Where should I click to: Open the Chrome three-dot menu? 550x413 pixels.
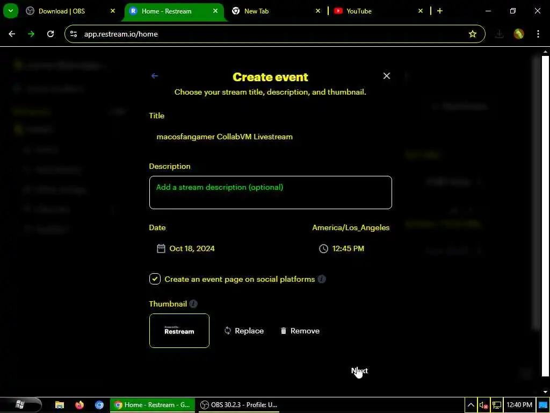click(x=538, y=34)
